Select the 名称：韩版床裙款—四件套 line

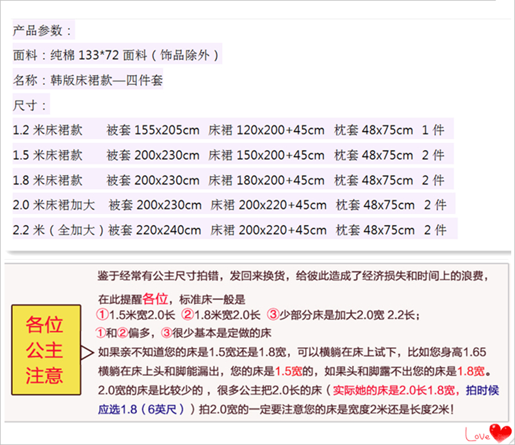pos(88,81)
